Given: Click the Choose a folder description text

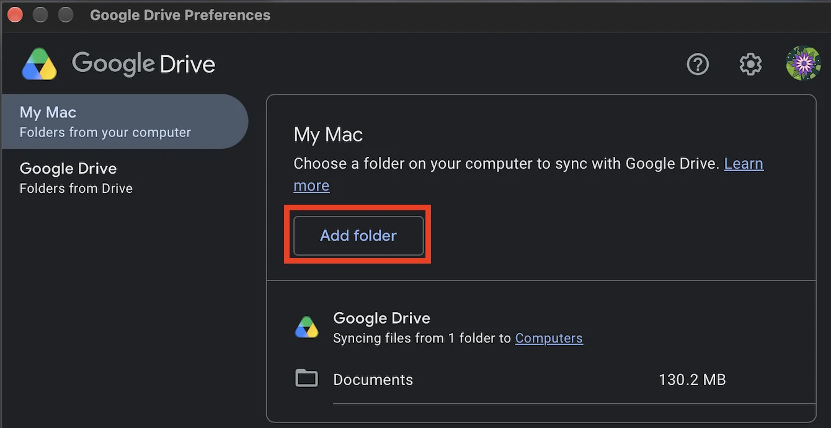Looking at the screenshot, I should (507, 164).
